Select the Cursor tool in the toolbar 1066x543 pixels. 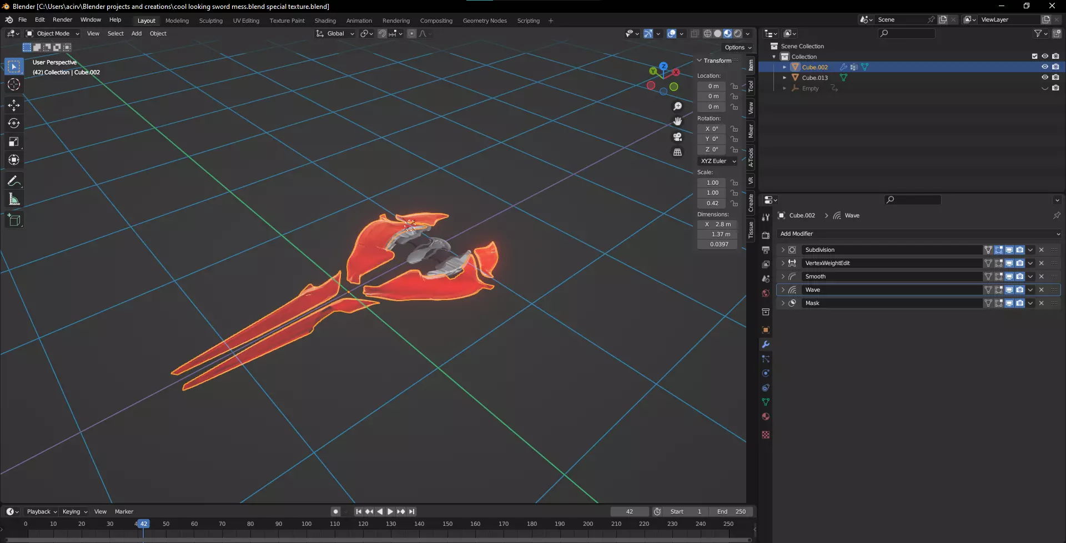coord(14,84)
